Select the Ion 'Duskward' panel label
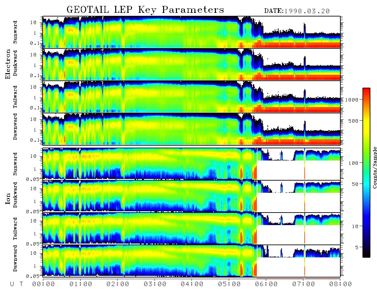This screenshot has height=290, width=377. pyautogui.click(x=15, y=195)
